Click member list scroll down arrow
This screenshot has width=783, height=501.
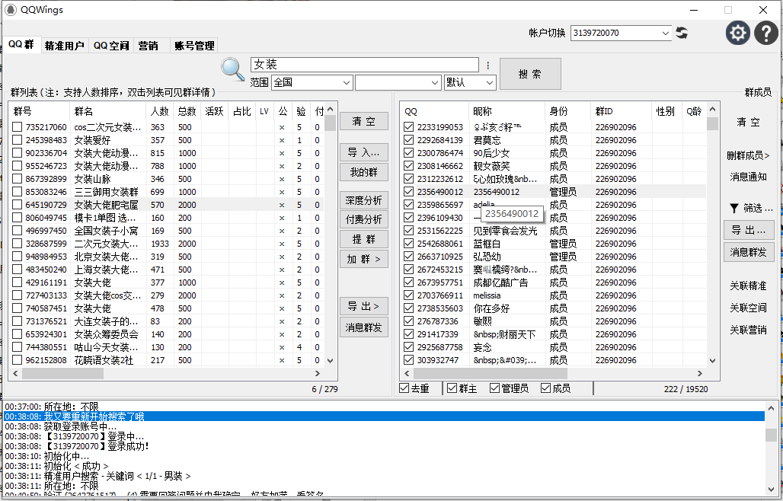pos(713,360)
